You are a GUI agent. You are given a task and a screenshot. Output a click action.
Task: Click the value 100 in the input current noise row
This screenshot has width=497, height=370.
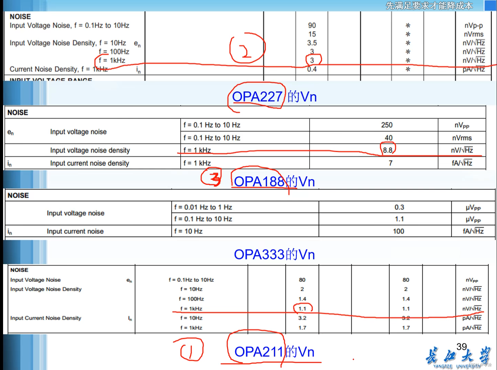398,231
